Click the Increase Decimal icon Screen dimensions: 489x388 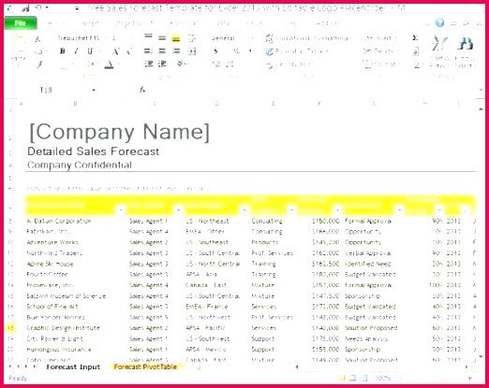(216, 65)
